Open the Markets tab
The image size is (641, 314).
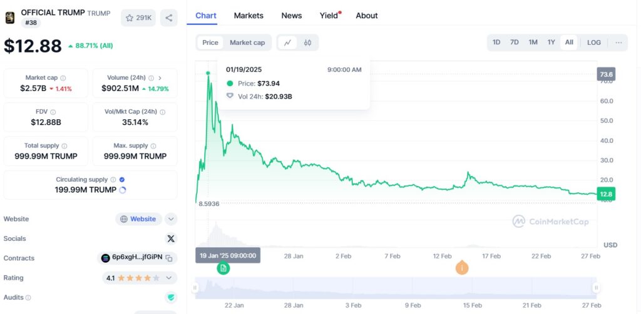coord(249,16)
